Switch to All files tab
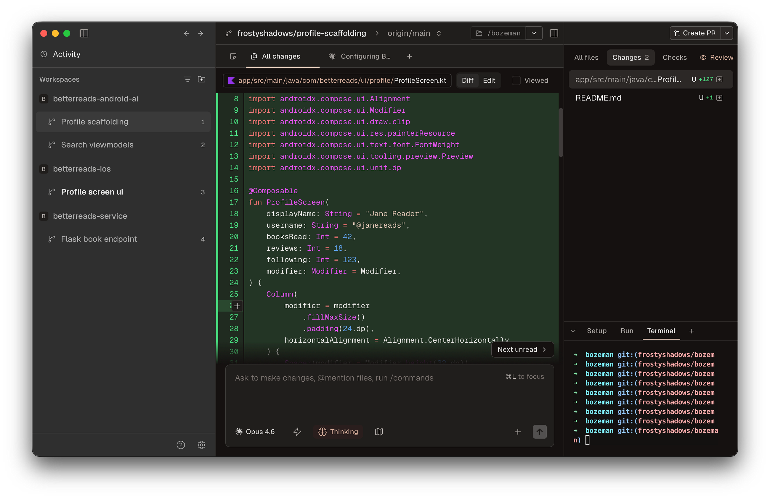The height and width of the screenshot is (499, 770). pyautogui.click(x=586, y=57)
